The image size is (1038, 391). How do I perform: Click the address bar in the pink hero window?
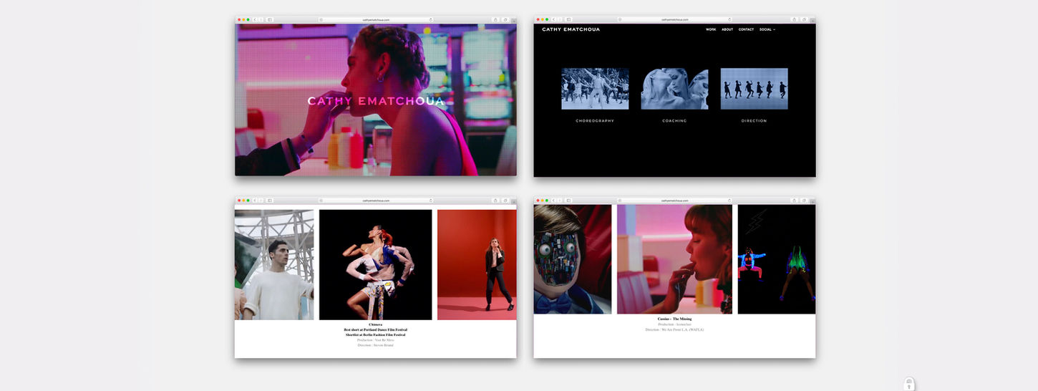376,20
